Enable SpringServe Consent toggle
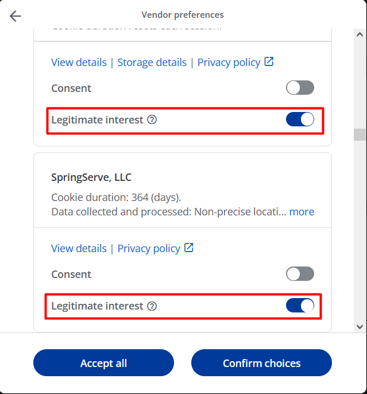This screenshot has width=367, height=394. [300, 273]
